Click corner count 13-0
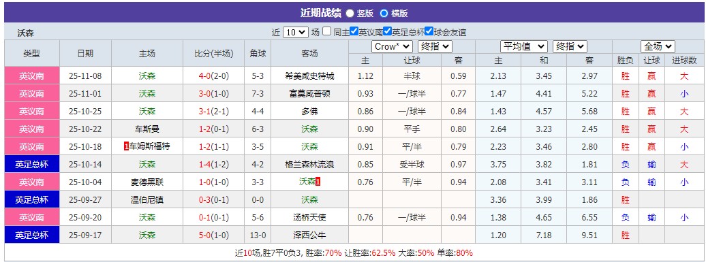The image size is (706, 262). pos(258,235)
